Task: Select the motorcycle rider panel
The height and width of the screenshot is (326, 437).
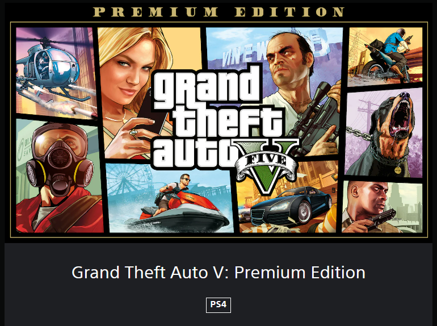Action: 385,56
